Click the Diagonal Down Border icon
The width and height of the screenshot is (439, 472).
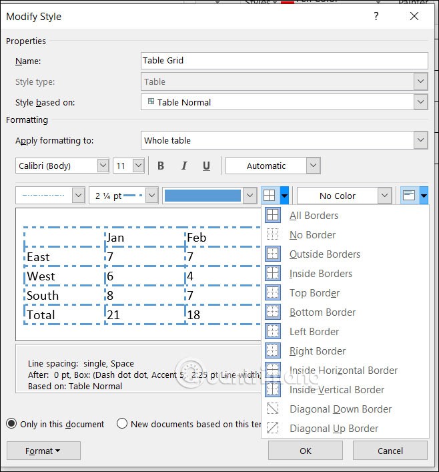click(x=273, y=409)
